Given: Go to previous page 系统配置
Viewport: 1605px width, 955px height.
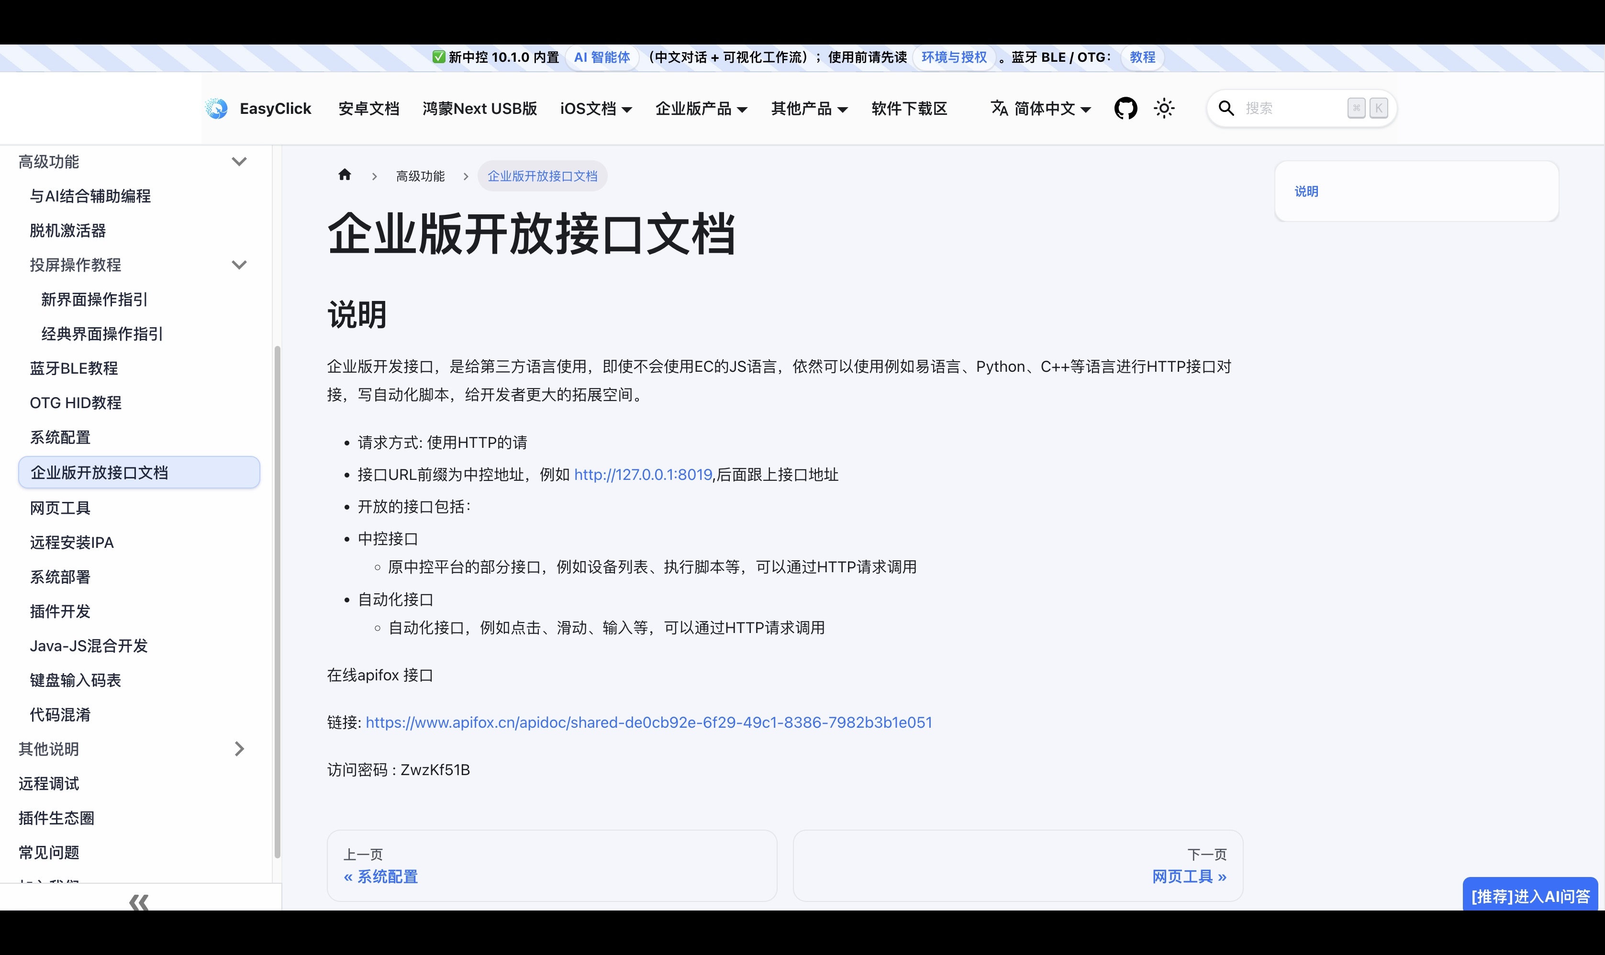Looking at the screenshot, I should [552, 866].
